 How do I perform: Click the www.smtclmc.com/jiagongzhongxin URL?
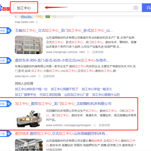tap(69, 125)
